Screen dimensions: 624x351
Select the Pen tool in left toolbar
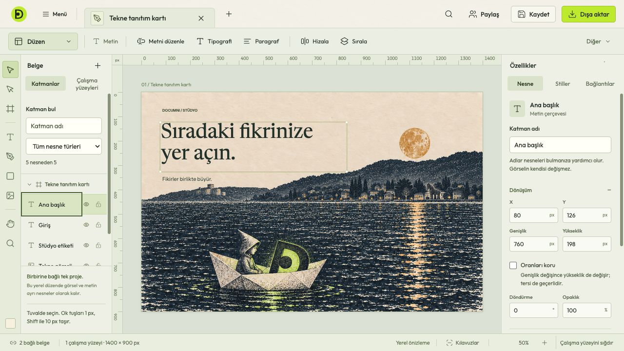10,156
